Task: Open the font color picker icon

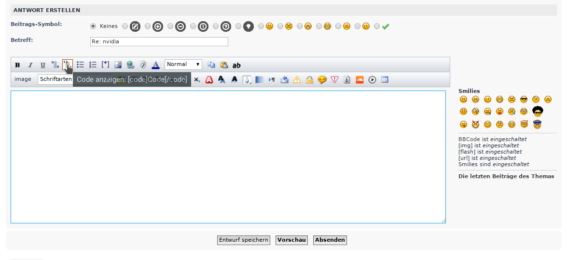Action: click(x=155, y=65)
